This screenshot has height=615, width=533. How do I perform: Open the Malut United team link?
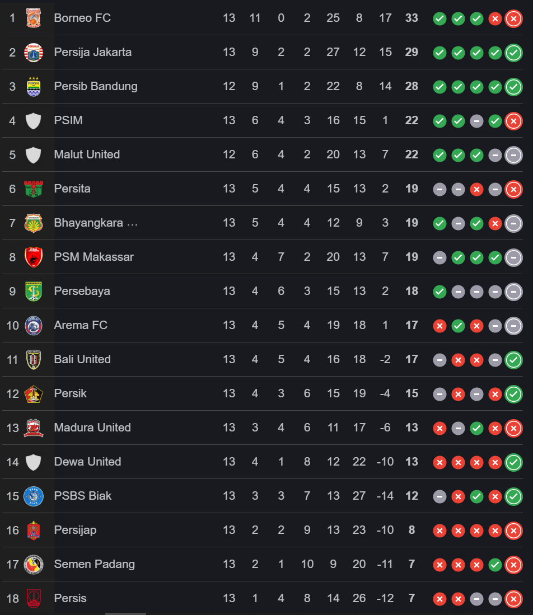coord(87,154)
